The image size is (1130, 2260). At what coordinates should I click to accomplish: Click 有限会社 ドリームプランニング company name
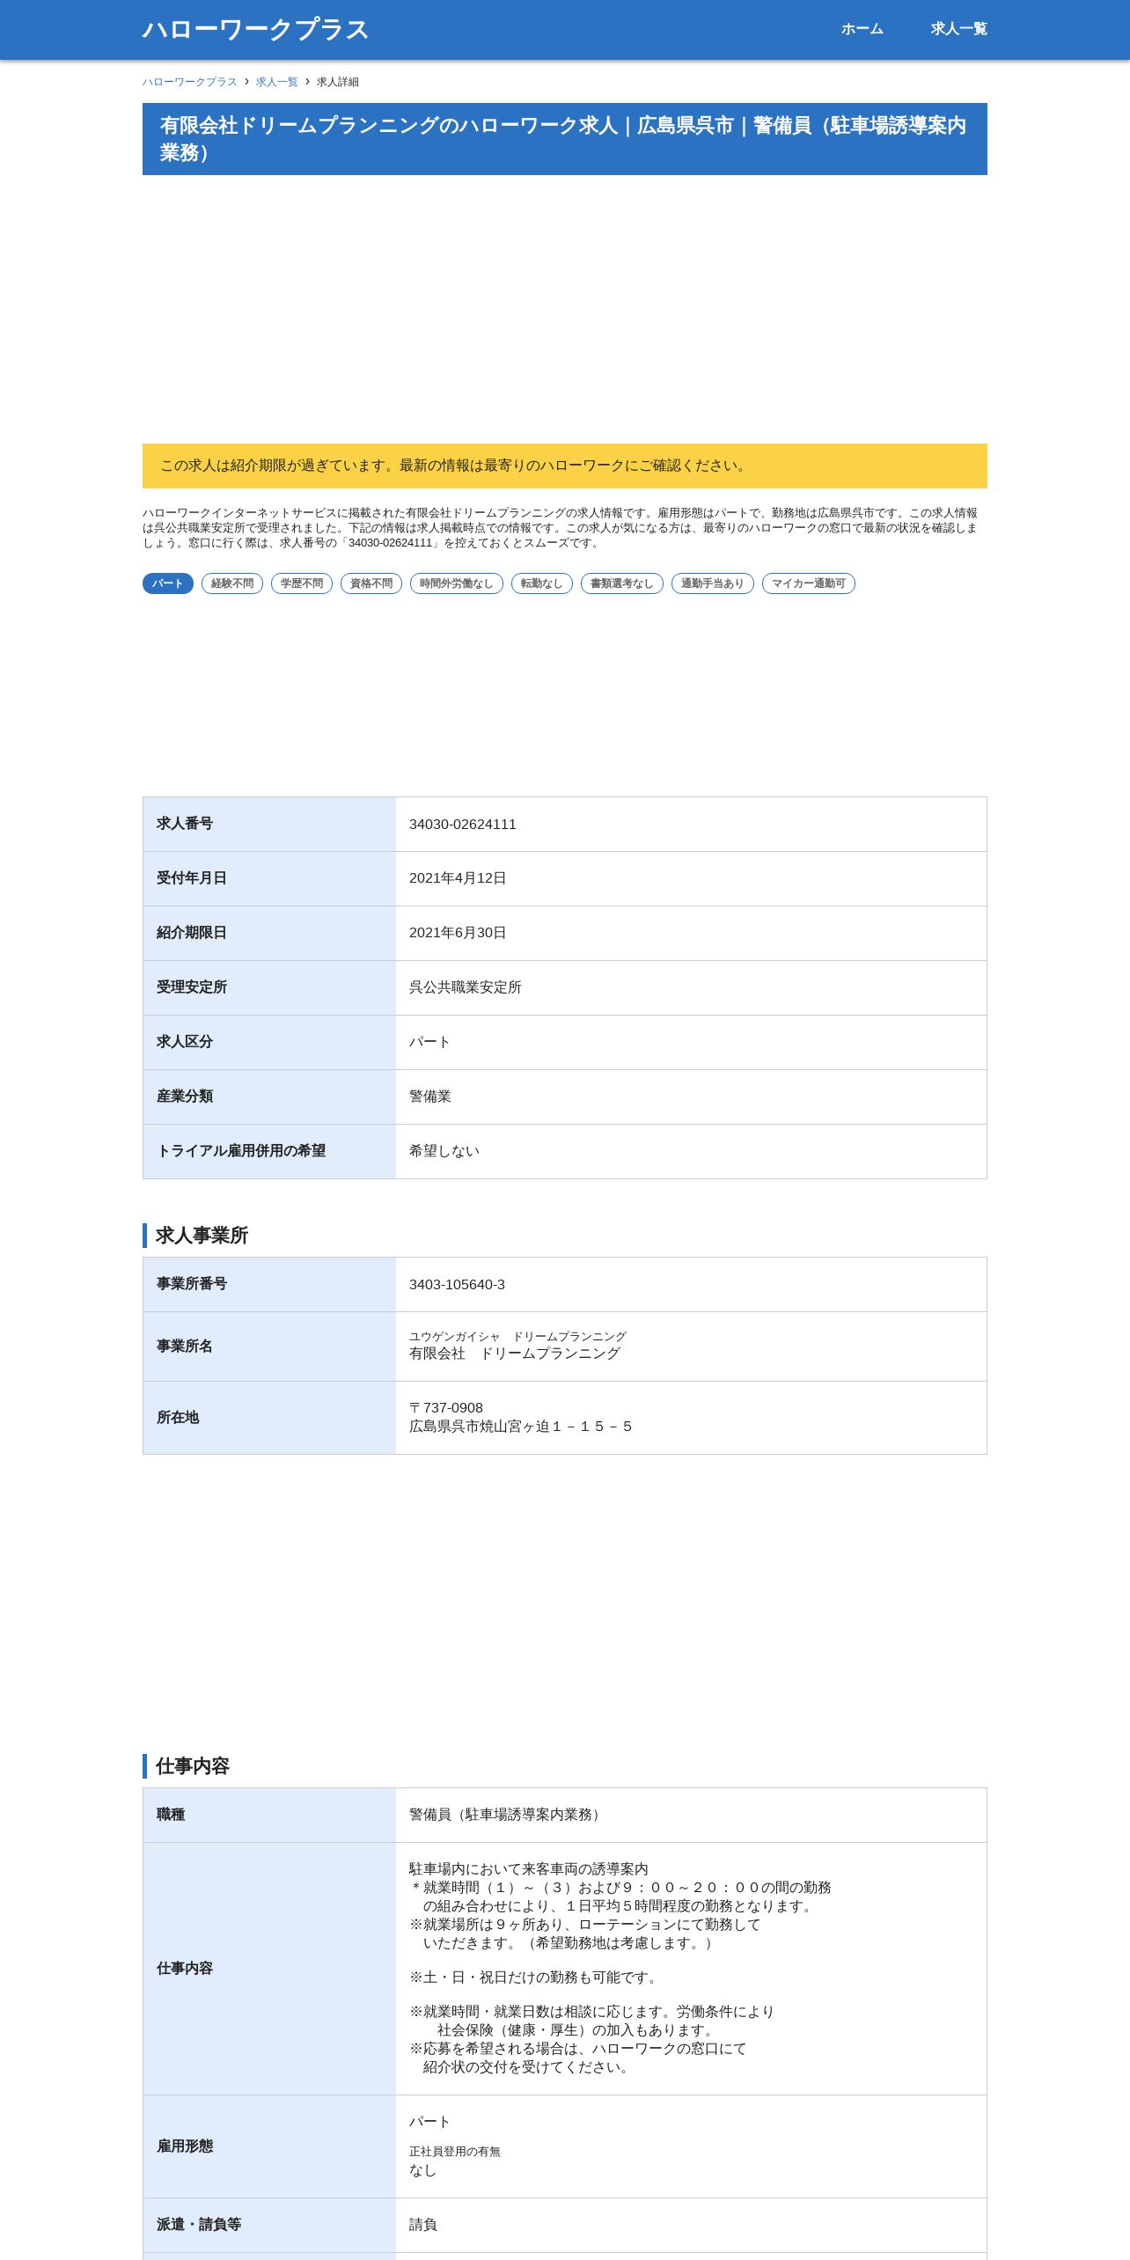click(x=515, y=1354)
